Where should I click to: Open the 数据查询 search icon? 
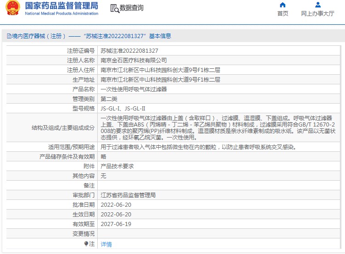pos(115,8)
